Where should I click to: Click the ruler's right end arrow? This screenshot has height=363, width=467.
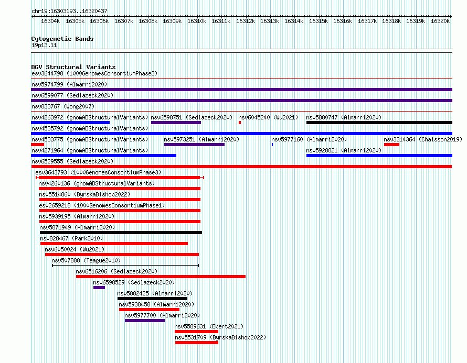[x=451, y=17]
